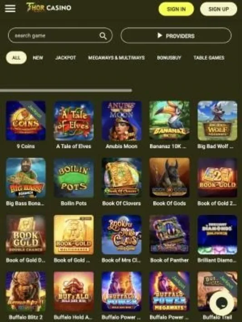Click the Sign In button
The width and height of the screenshot is (242, 322).
coord(176,9)
